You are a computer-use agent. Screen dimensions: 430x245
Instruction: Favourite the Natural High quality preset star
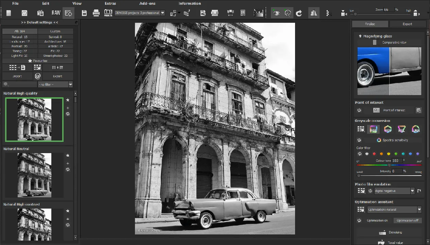pos(68,100)
